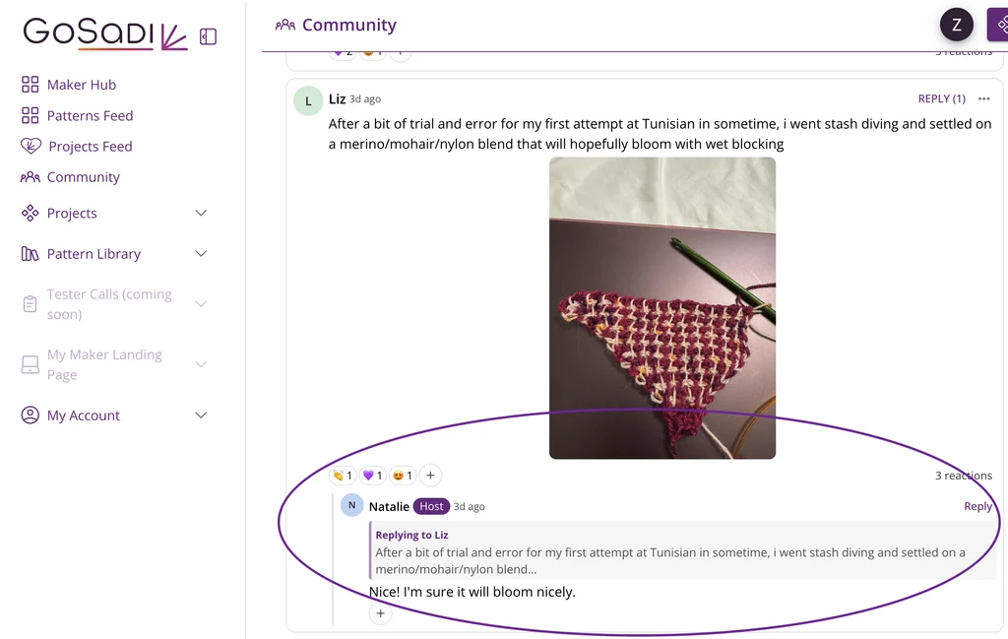Viewport: 1008px width, 639px height.
Task: Click the purple square button beside avatar
Action: coord(998,25)
